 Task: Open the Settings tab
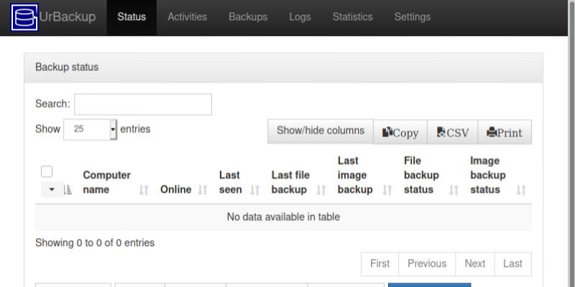413,17
